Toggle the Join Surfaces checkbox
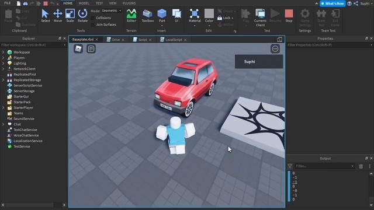The image size is (374, 210). 93,24
